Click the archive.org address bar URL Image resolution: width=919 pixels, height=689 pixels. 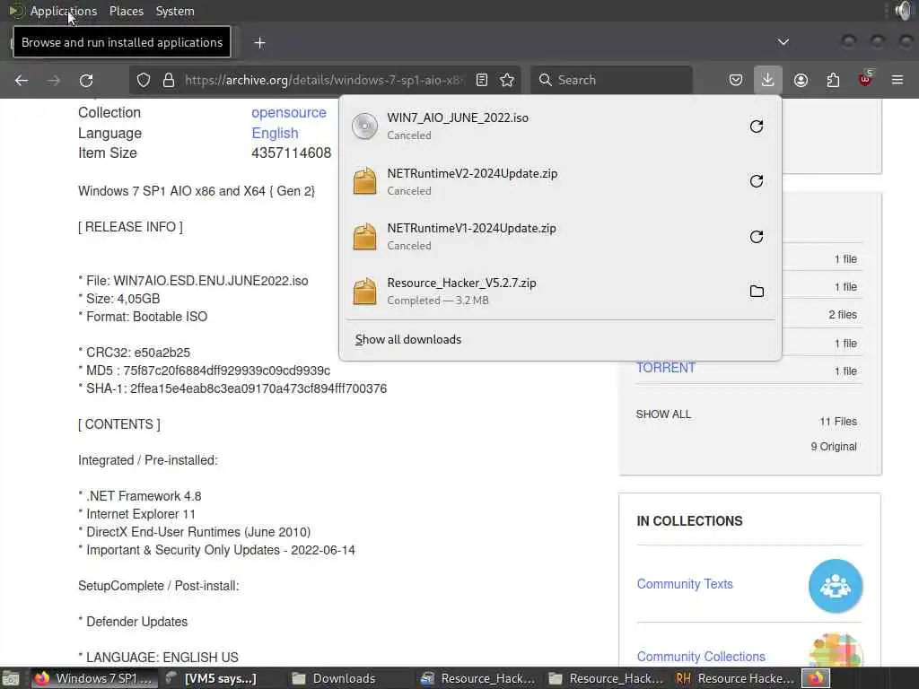pyautogui.click(x=324, y=80)
